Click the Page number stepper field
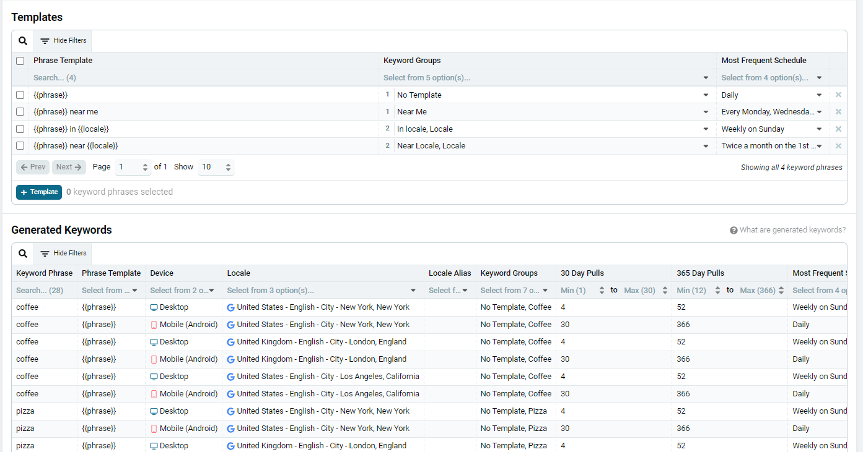Image resolution: width=863 pixels, height=452 pixels. (133, 167)
